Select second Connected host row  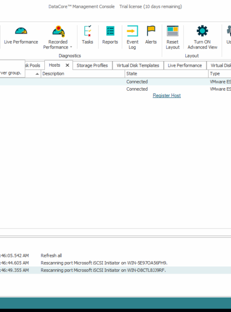pos(115,89)
